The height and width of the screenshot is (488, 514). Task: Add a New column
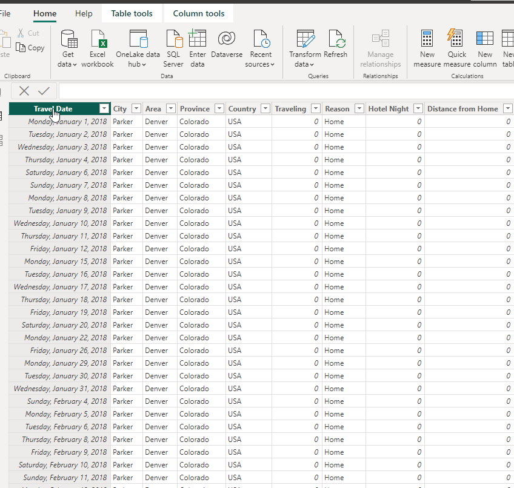485,40
